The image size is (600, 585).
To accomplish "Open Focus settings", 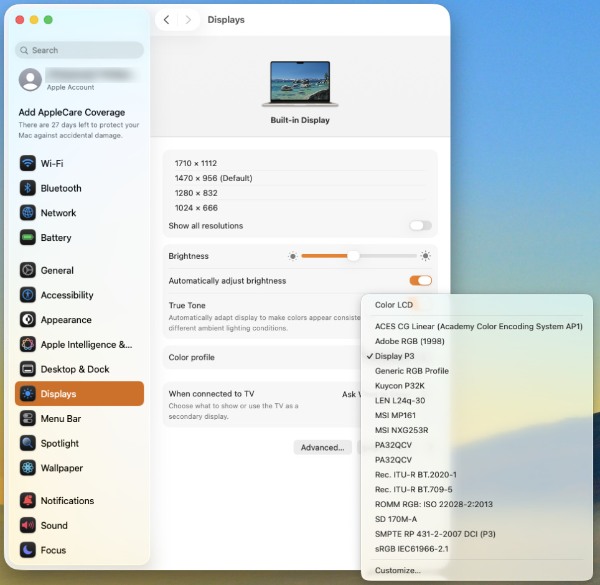I will [x=52, y=550].
